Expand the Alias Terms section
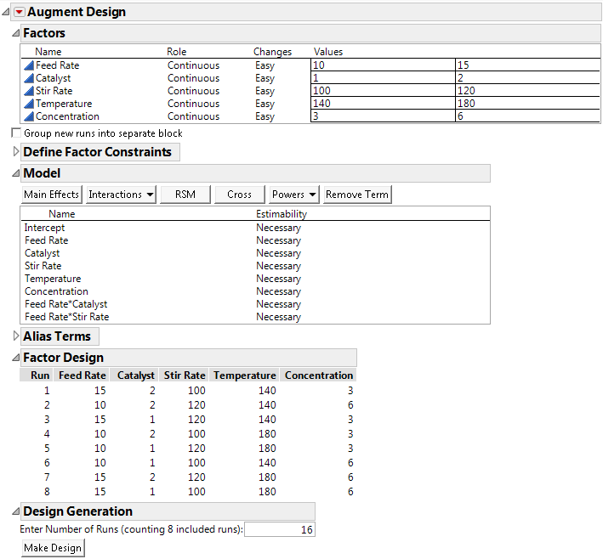The image size is (603, 559). point(16,336)
